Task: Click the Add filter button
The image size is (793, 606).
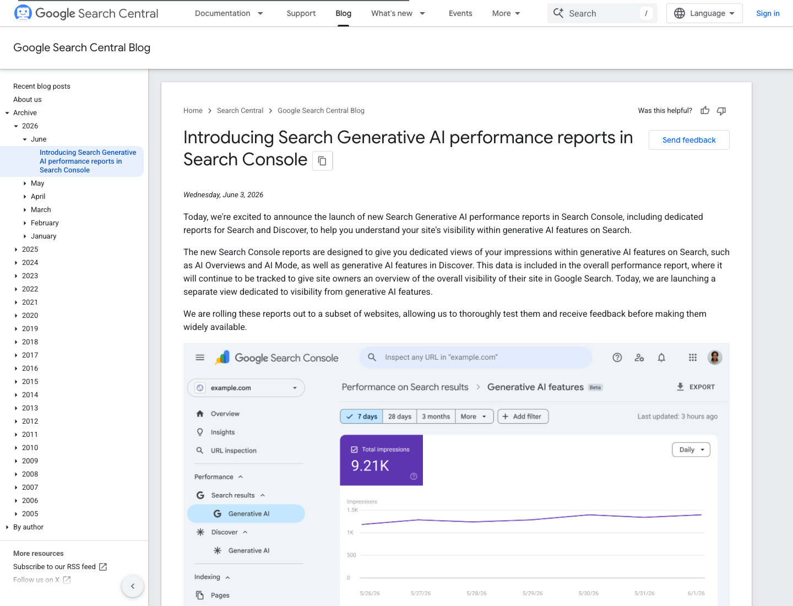Action: coord(523,416)
